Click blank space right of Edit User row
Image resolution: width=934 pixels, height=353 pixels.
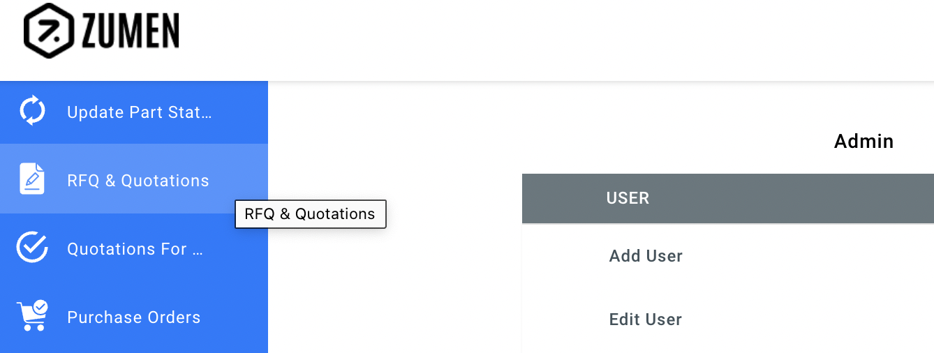[803, 320]
